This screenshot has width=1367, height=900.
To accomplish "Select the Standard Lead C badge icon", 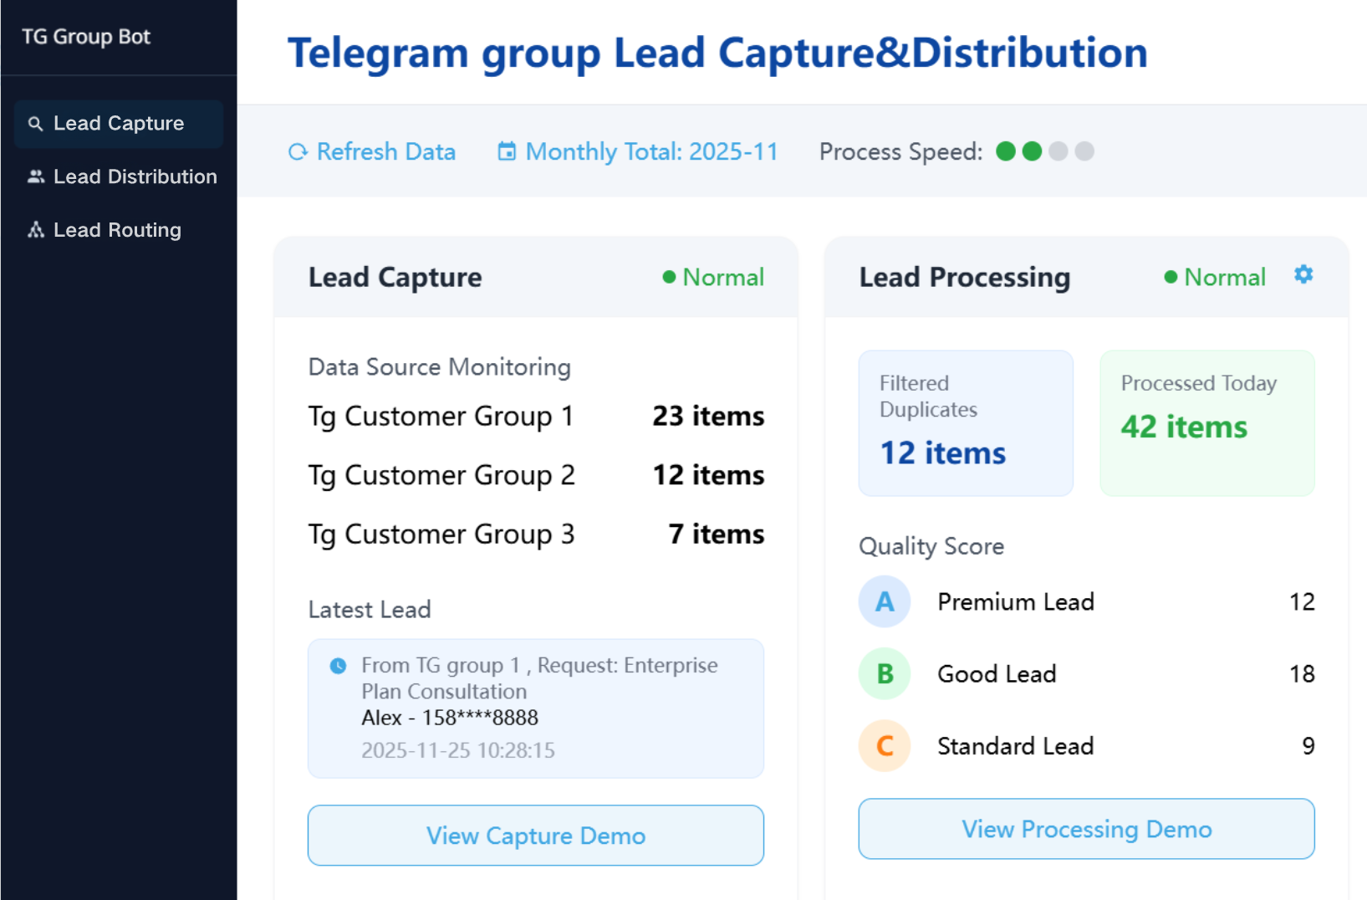I will [x=884, y=746].
